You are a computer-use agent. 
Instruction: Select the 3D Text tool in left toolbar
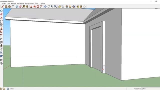[1, 45]
